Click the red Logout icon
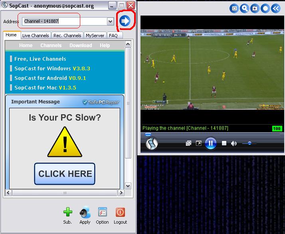The width and height of the screenshot is (285, 234). pos(120,212)
